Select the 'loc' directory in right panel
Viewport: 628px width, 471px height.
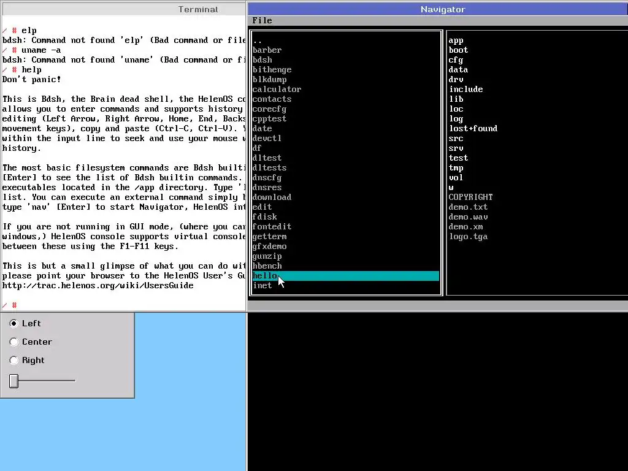tap(456, 109)
